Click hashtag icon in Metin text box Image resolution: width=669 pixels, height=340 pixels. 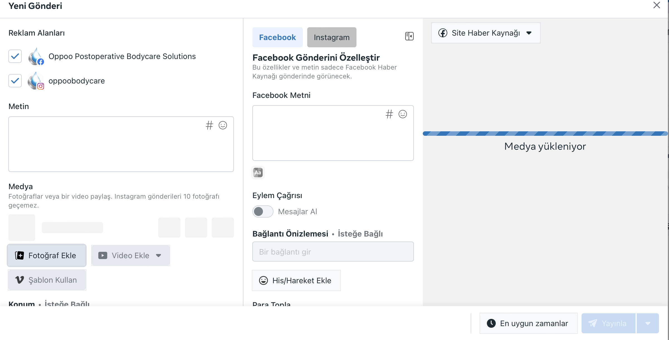click(x=209, y=125)
